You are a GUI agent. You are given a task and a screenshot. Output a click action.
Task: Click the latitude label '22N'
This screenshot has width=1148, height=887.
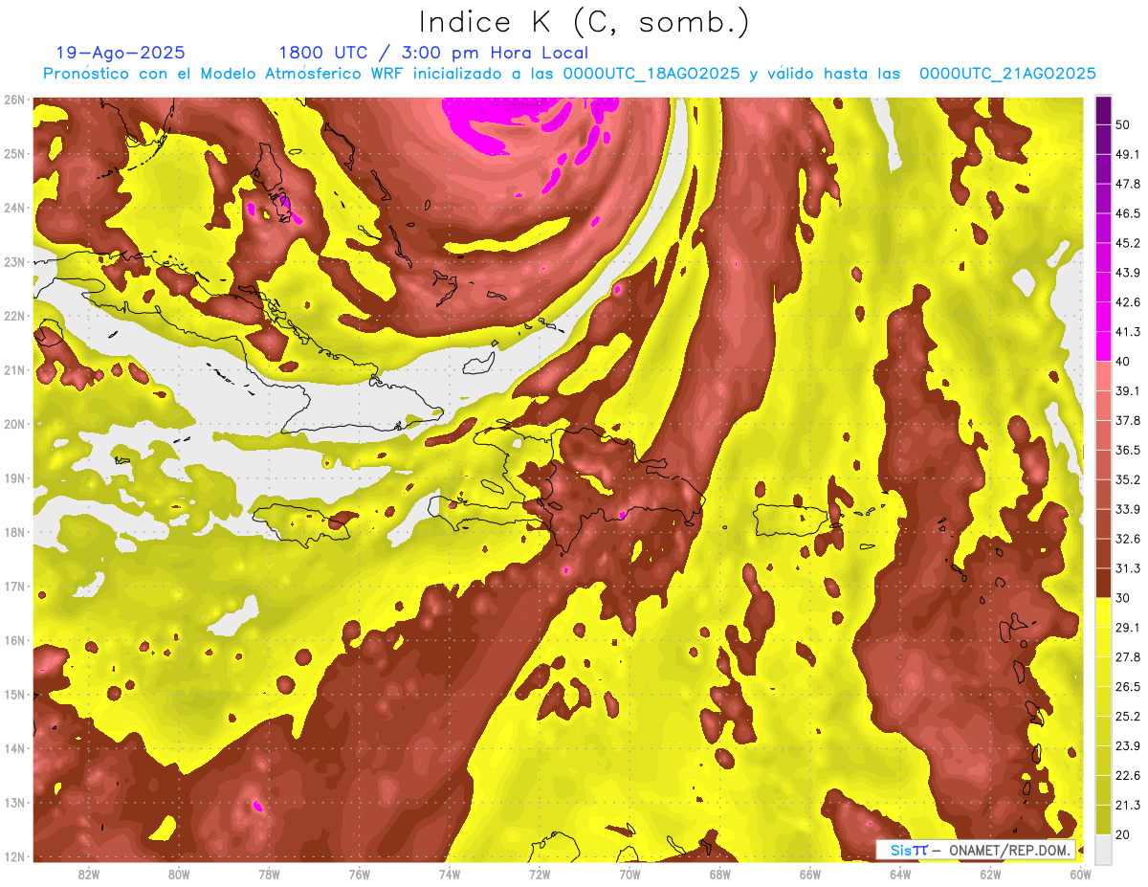[x=13, y=316]
